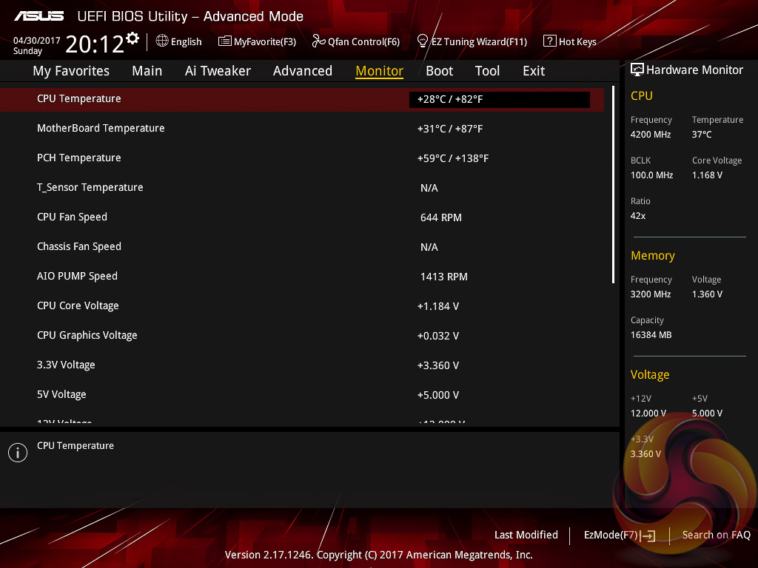Select CPU Core Voltage row
758x568 pixels.
click(x=302, y=305)
